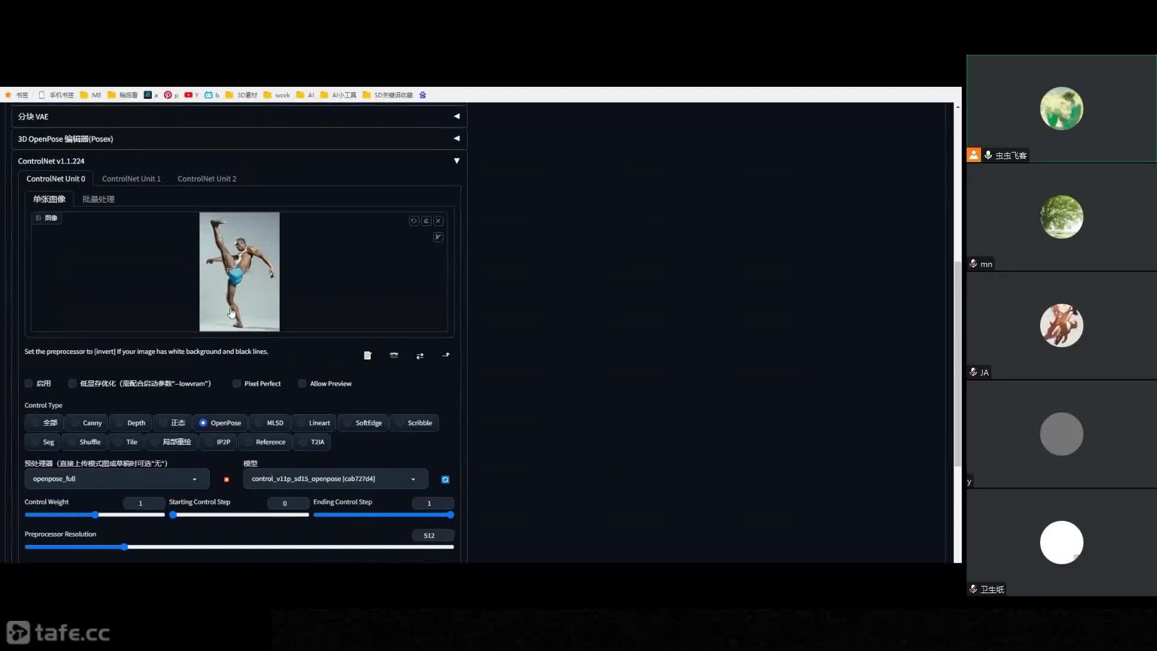
Task: Click the OpenPose control type button
Action: (x=225, y=422)
